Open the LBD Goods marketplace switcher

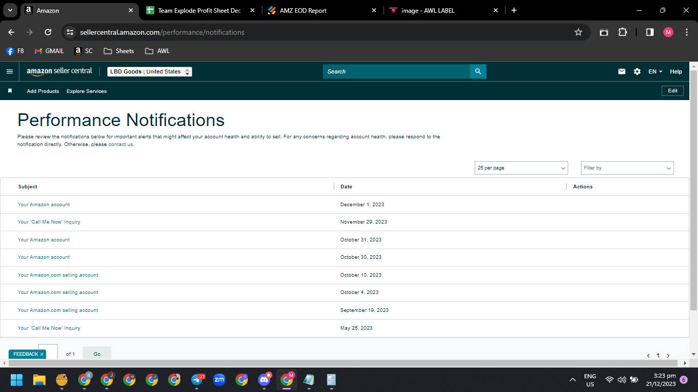point(150,71)
